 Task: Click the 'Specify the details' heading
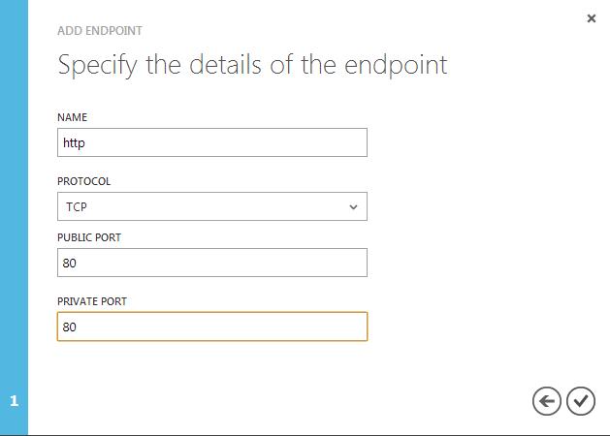tap(252, 65)
